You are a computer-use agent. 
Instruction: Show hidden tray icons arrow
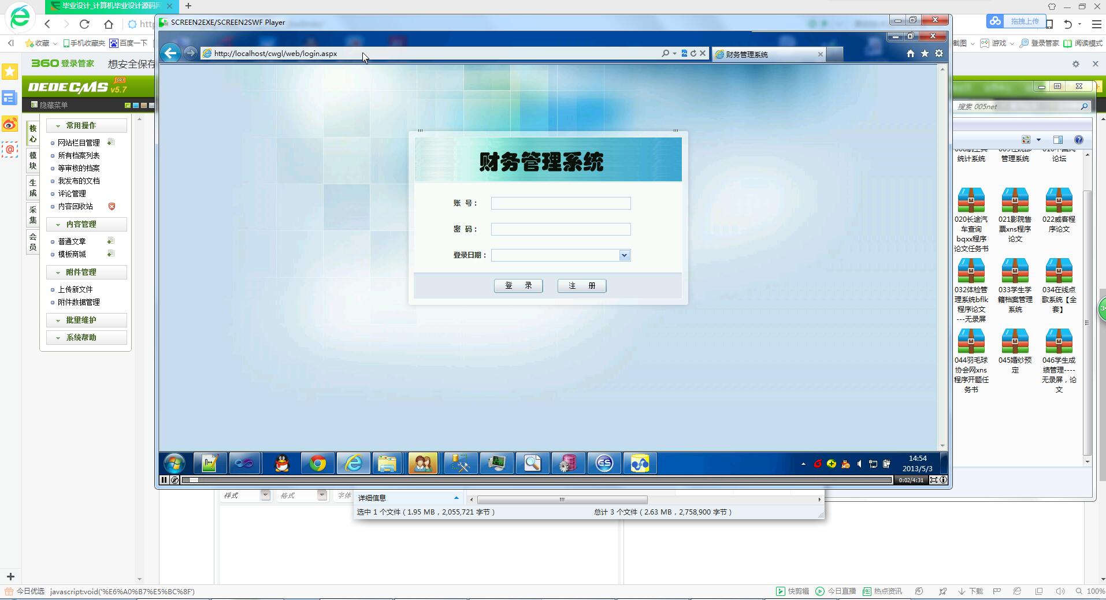pos(803,464)
